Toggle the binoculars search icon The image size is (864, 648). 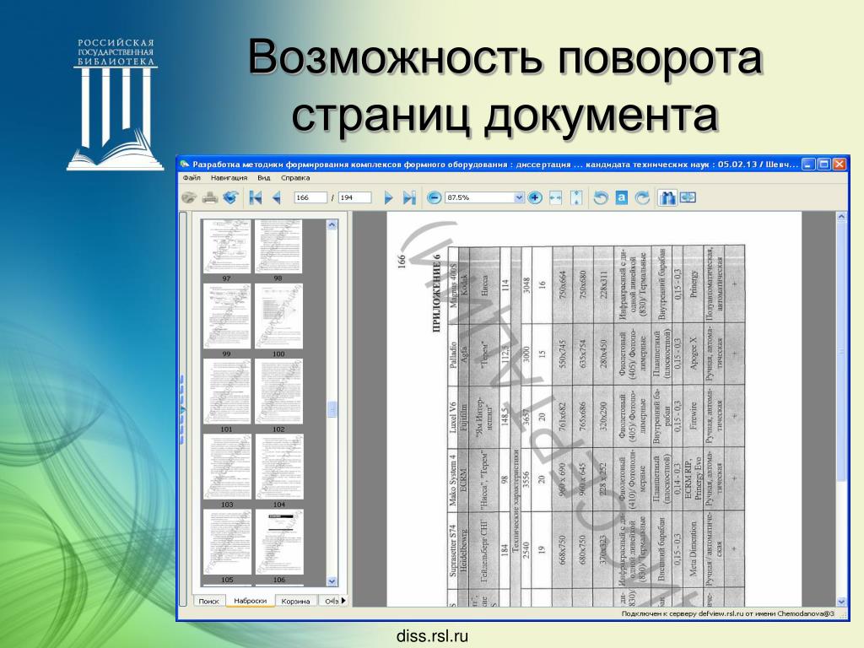(x=667, y=197)
